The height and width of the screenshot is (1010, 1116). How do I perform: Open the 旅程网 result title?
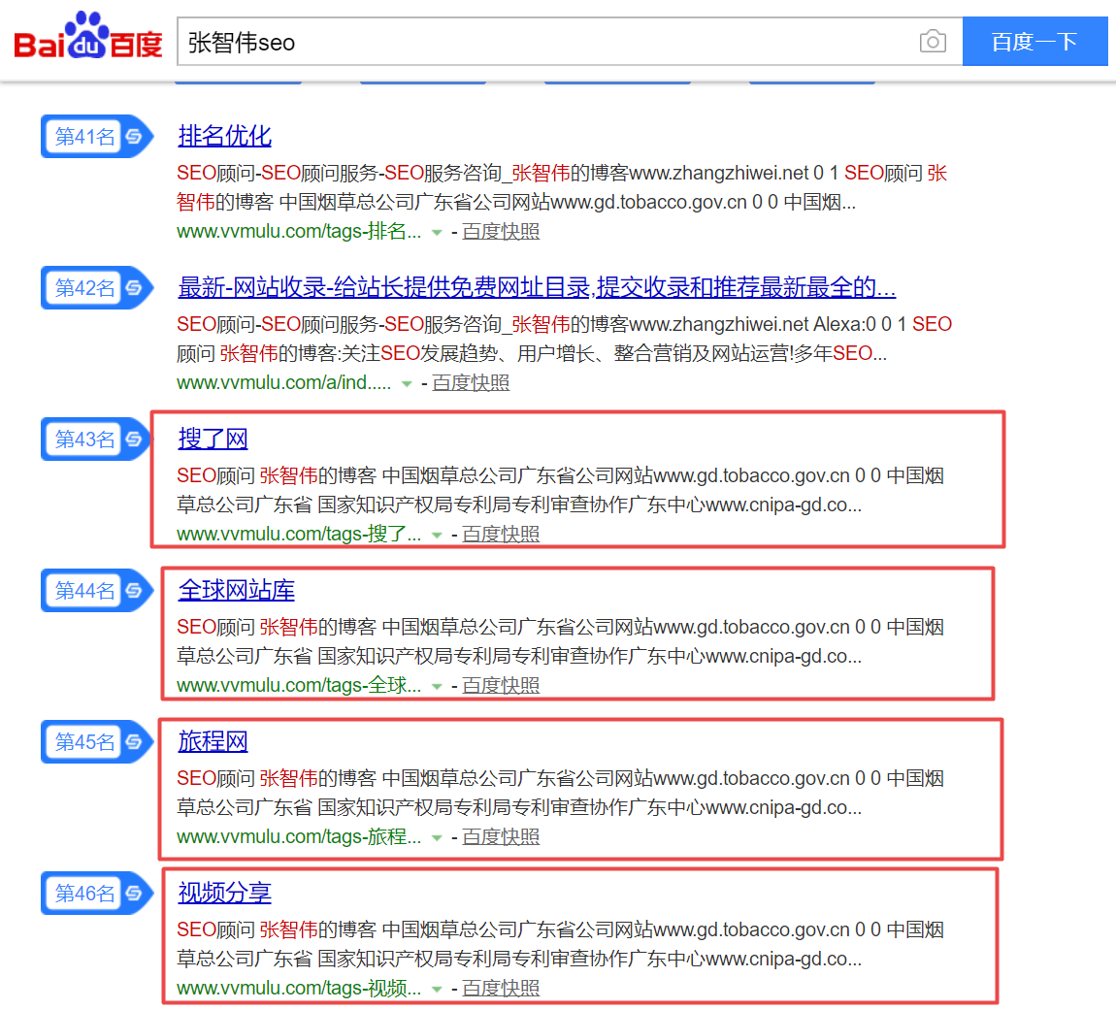213,741
